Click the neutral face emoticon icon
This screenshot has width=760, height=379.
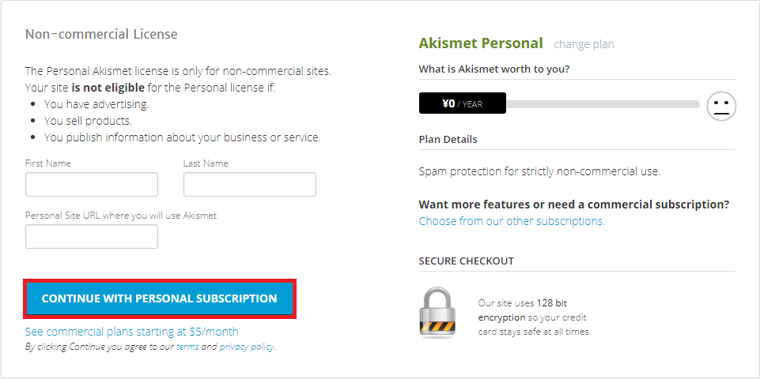tap(721, 105)
